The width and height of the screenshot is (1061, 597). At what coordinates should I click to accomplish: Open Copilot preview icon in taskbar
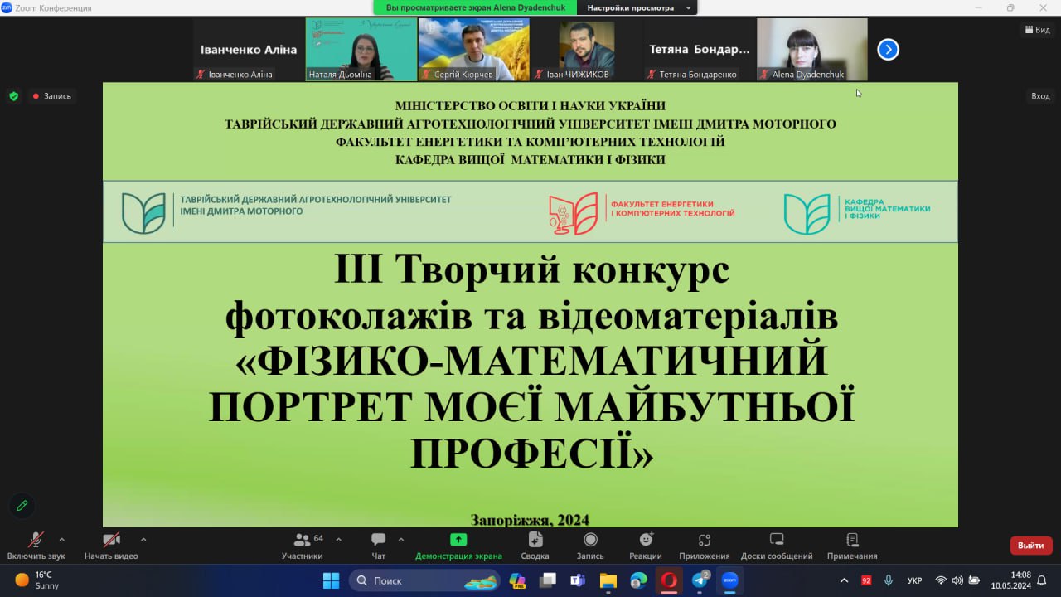point(517,580)
